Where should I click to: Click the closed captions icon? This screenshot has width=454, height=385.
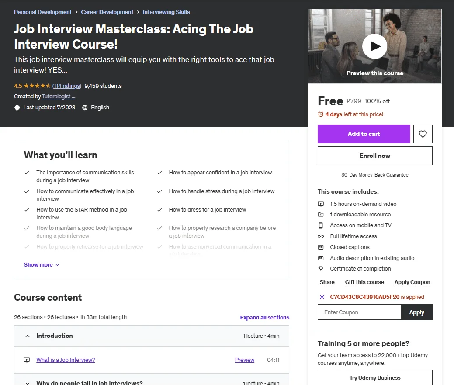coord(321,247)
